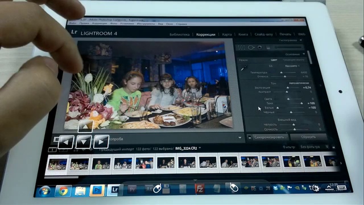Open After Effects from the taskbar

148,189
